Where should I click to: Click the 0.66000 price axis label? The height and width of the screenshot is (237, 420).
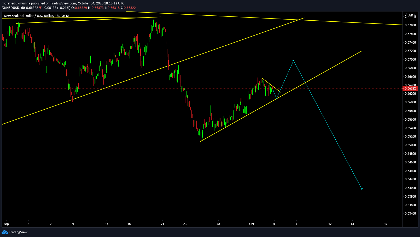click(410, 102)
